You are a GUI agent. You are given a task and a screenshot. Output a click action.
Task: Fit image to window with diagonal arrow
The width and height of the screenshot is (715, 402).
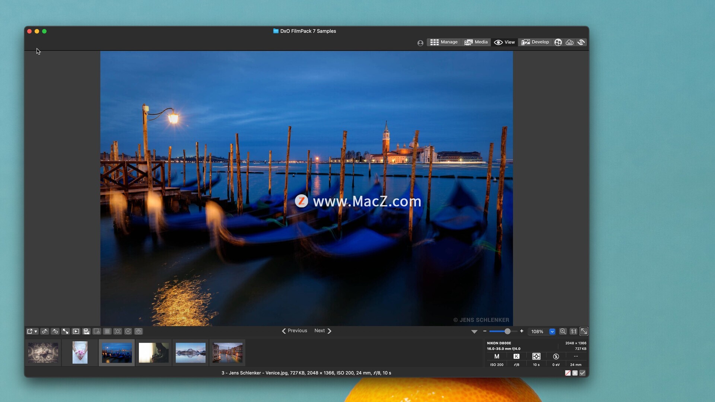click(x=584, y=331)
